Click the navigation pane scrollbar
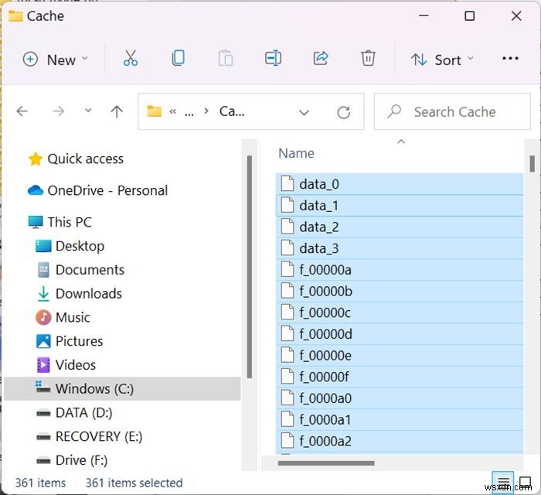 249,267
